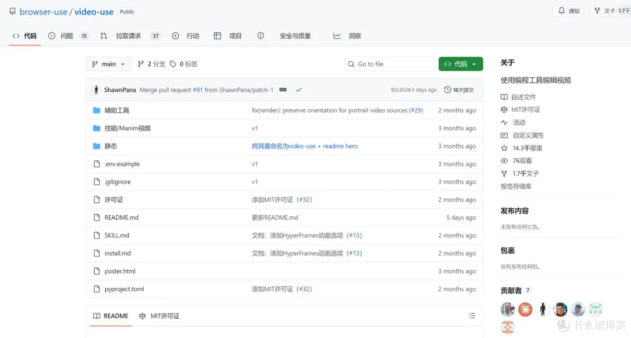Image resolution: width=631 pixels, height=338 pixels.
Task: Open #32 link in the 许可证 row
Action: [x=304, y=200]
